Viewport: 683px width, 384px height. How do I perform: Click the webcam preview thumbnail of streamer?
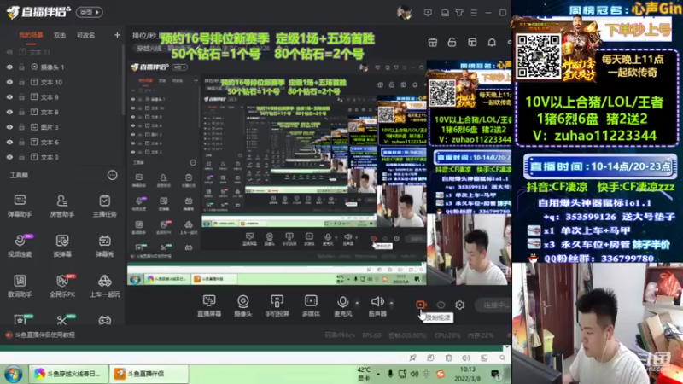[597, 323]
